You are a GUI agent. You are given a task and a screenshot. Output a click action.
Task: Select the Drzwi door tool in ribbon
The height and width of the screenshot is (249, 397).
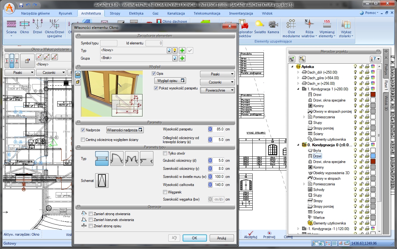click(37, 27)
